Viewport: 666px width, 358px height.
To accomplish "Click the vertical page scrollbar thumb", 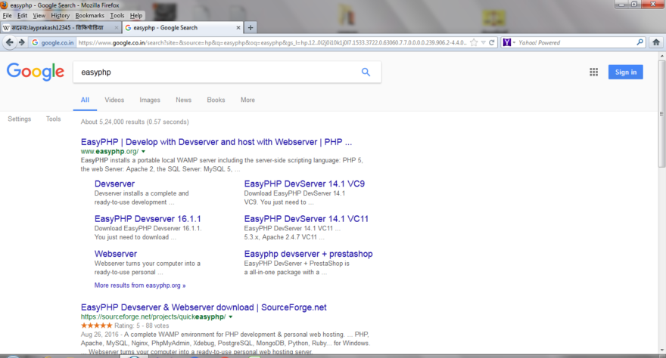I will point(661,113).
